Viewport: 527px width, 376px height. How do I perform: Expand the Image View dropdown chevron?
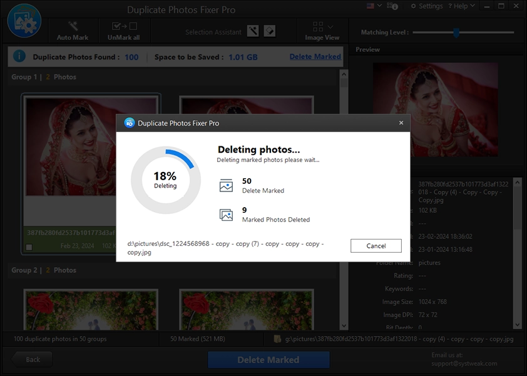[330, 26]
